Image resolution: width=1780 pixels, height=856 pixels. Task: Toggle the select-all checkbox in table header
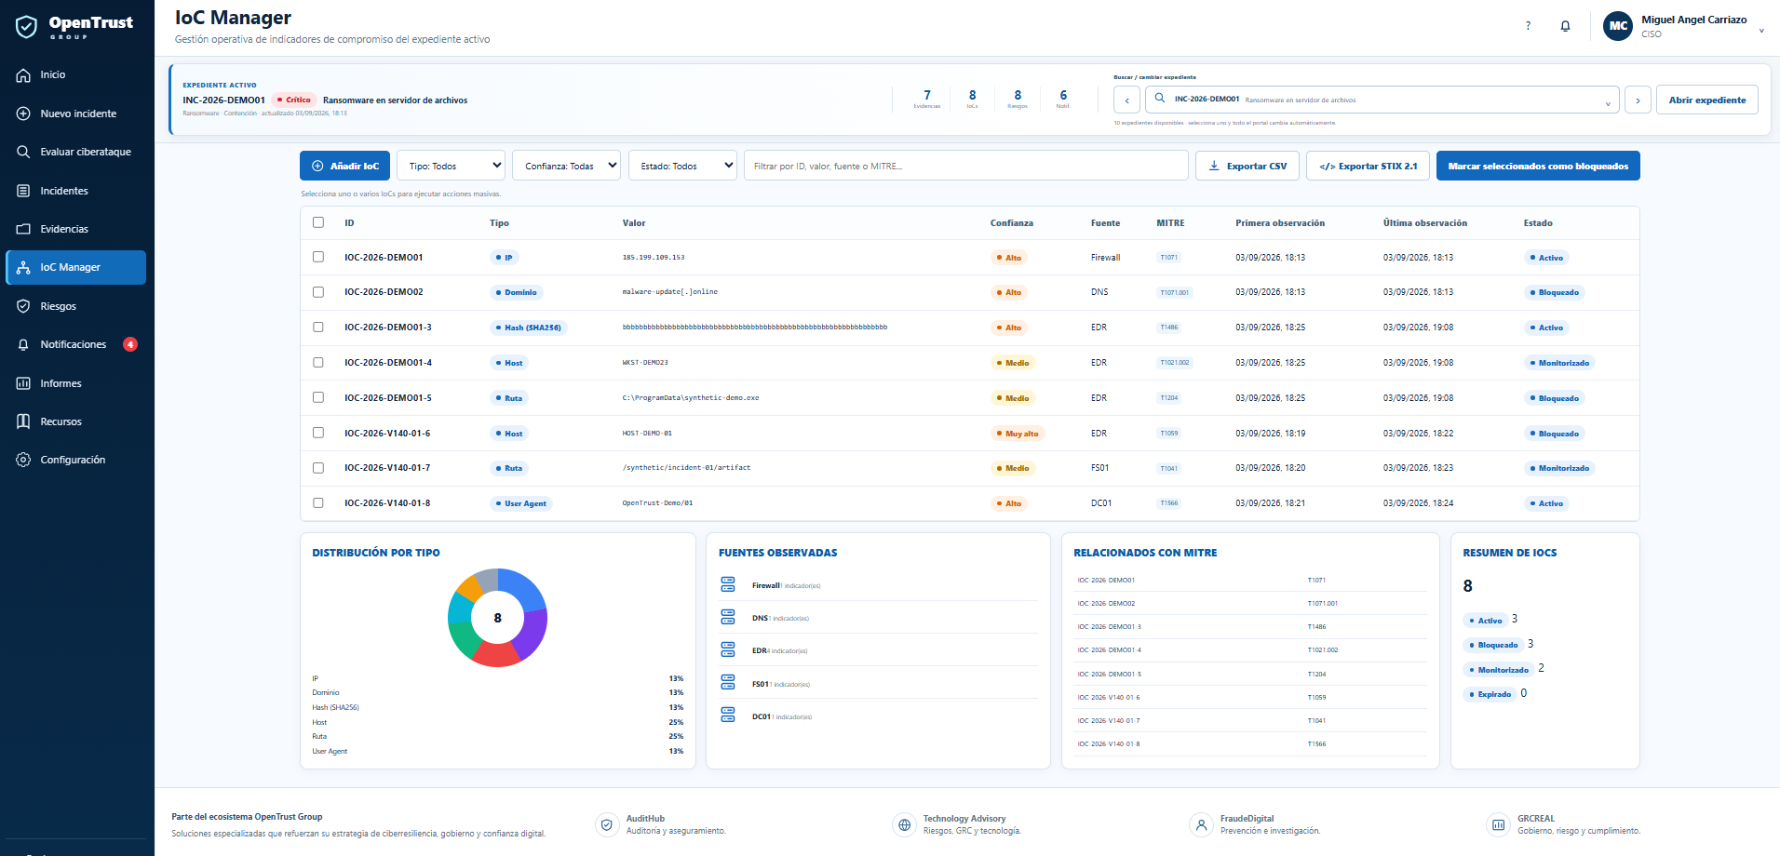[318, 222]
